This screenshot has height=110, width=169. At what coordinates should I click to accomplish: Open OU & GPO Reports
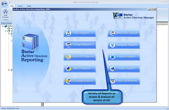point(80,57)
